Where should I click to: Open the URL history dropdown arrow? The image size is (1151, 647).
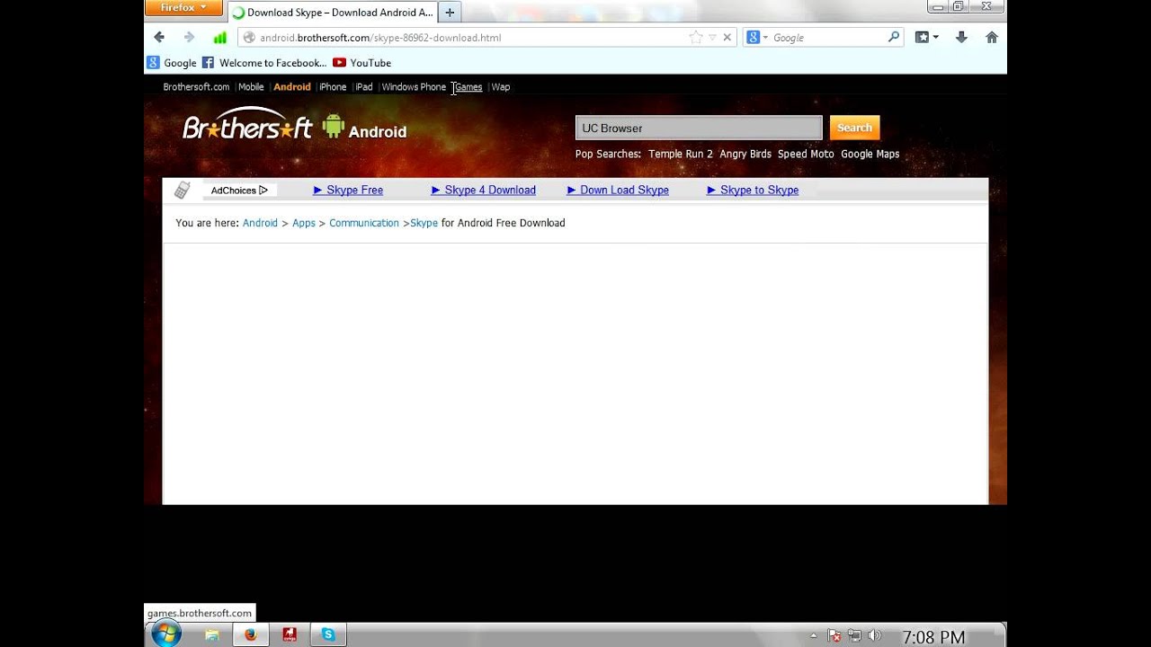click(712, 37)
